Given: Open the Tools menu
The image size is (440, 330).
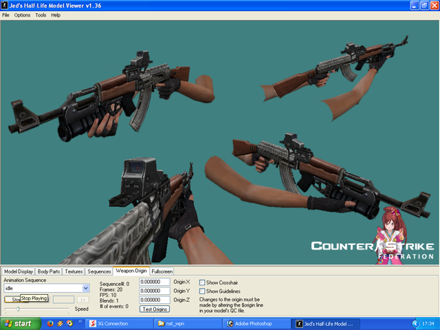Looking at the screenshot, I should click(x=41, y=15).
